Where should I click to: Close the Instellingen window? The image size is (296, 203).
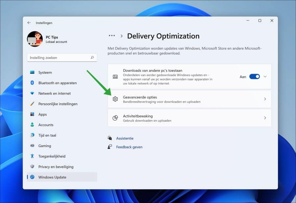pos(272,20)
